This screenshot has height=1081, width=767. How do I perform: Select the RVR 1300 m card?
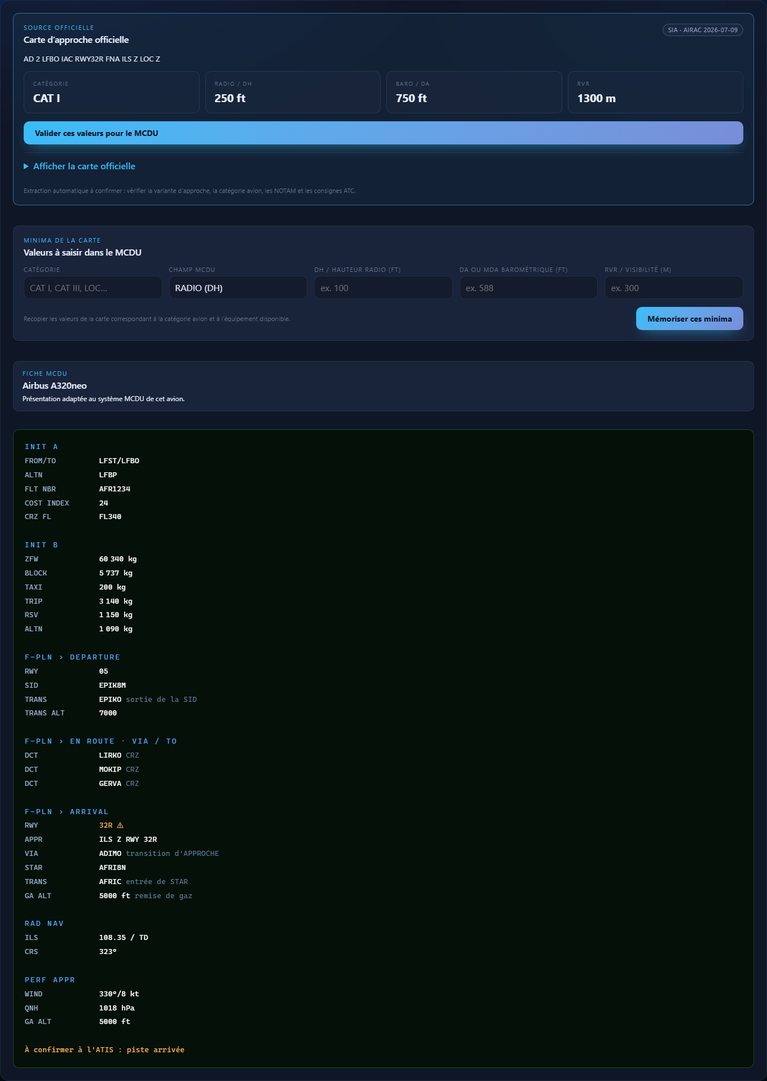(x=655, y=93)
